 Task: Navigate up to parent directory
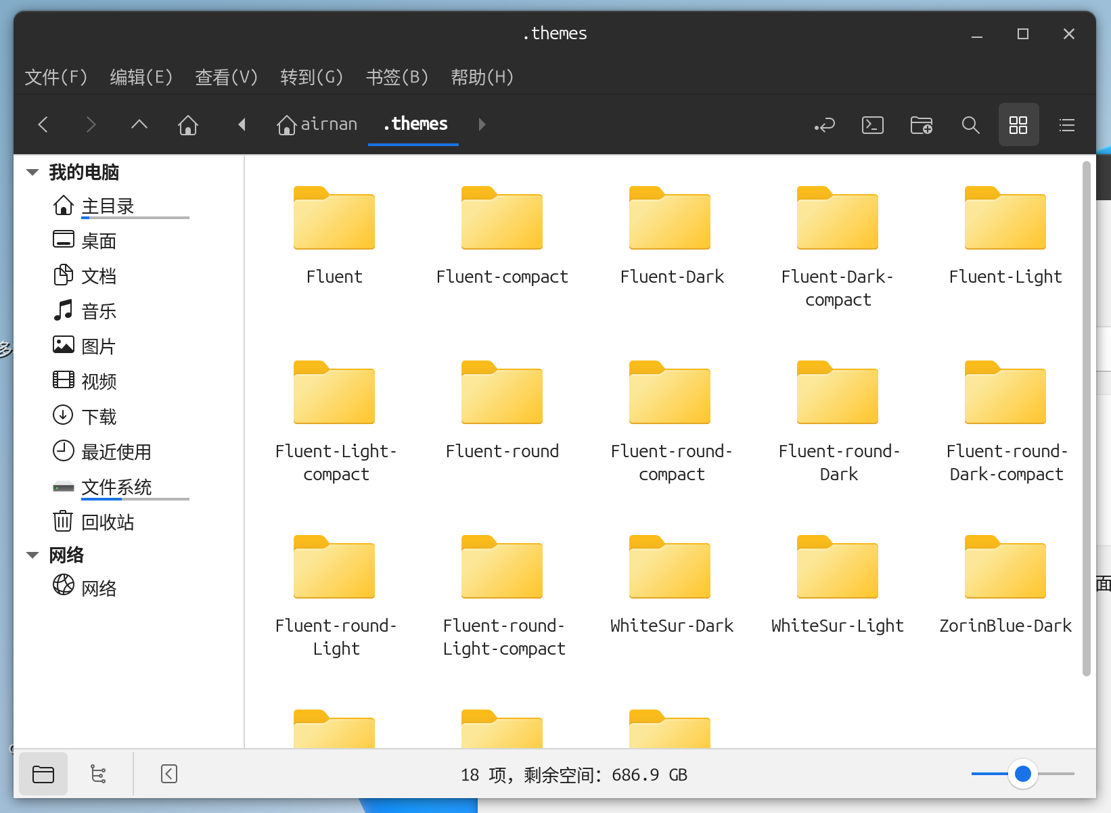click(x=139, y=125)
